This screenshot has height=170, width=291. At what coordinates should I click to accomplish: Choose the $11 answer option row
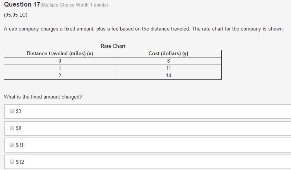[147, 145]
